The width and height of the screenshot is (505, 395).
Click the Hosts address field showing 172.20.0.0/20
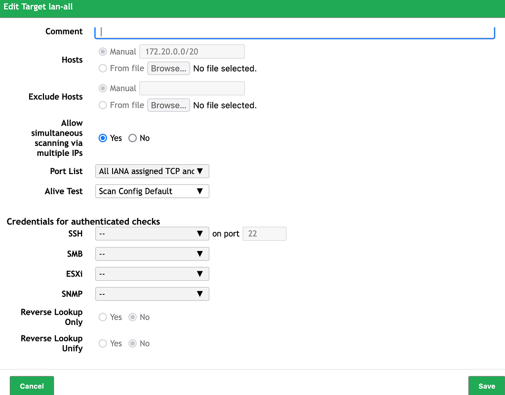pyautogui.click(x=192, y=51)
